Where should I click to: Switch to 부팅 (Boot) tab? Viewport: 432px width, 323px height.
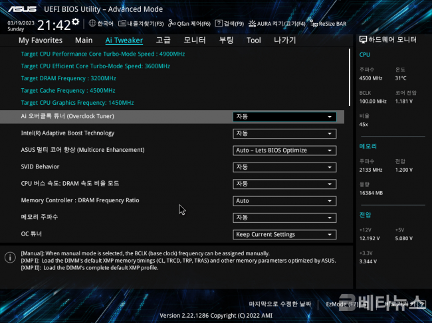pos(226,40)
